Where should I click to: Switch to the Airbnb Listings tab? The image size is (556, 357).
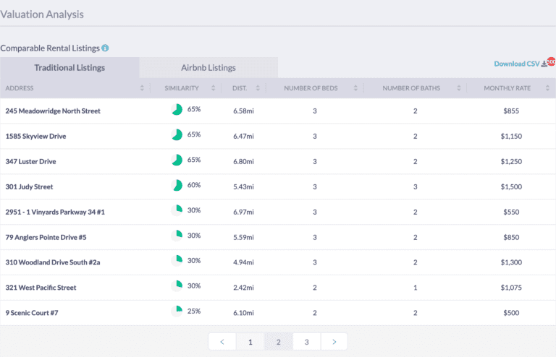point(208,68)
